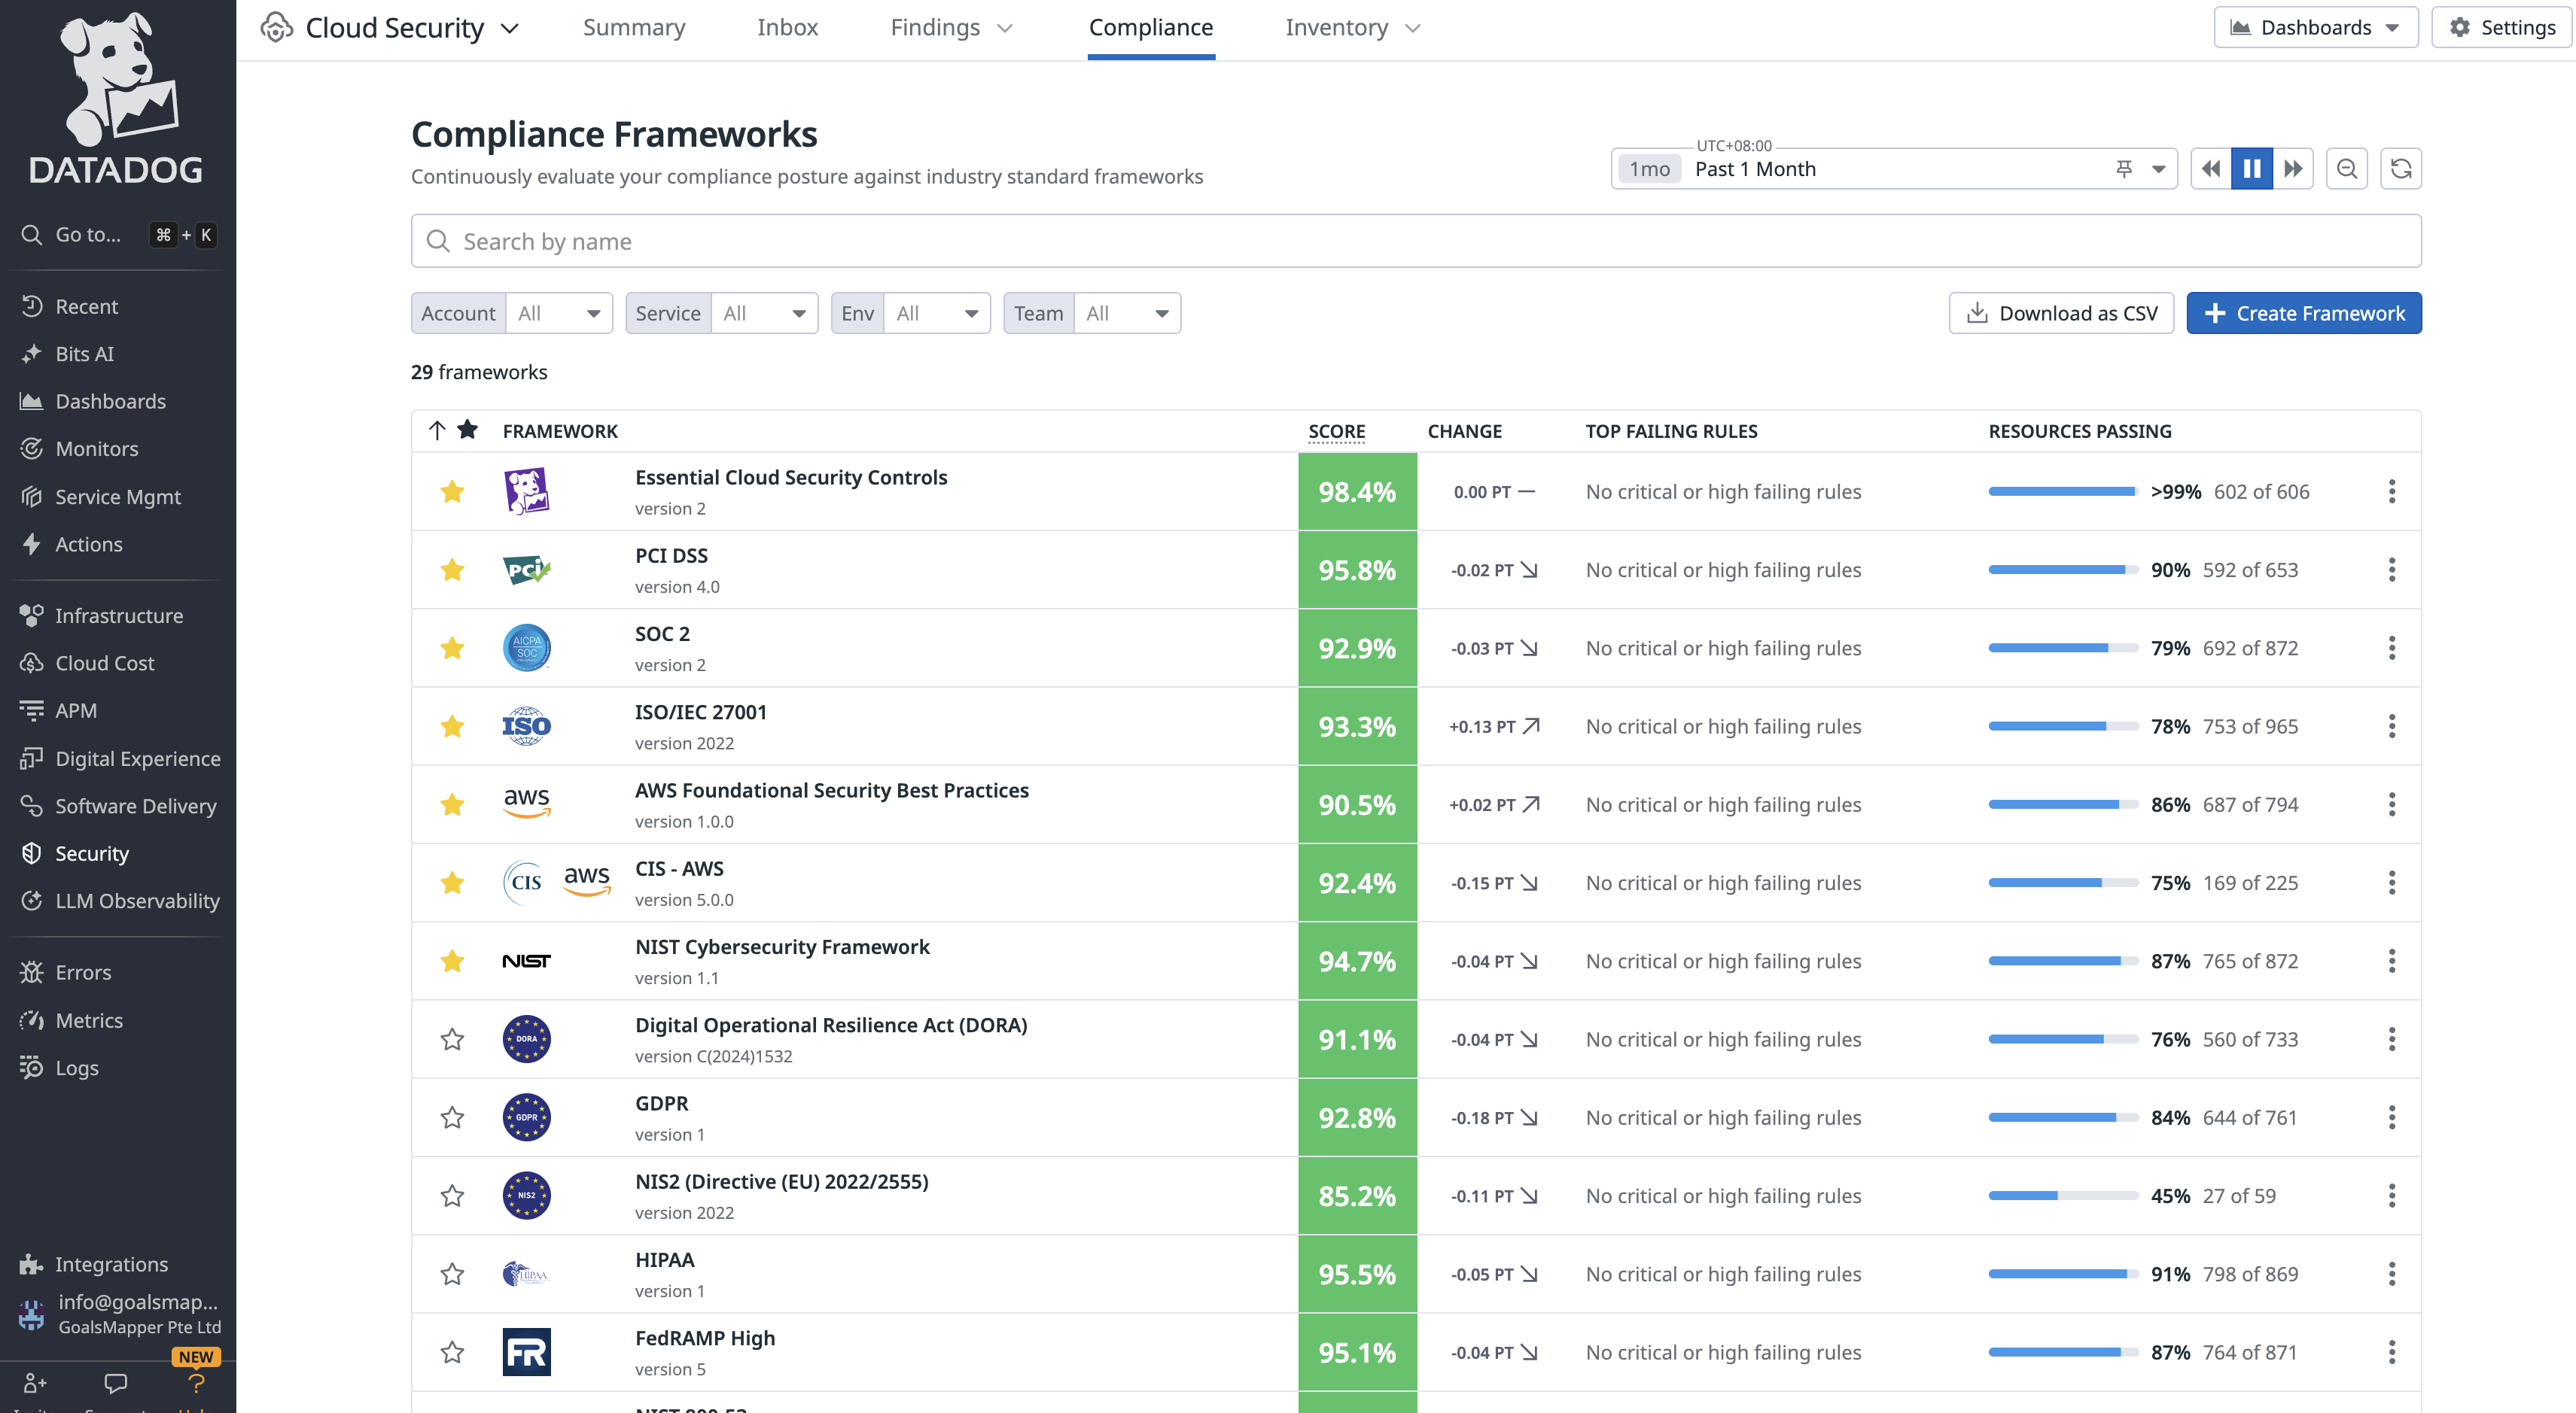The width and height of the screenshot is (2576, 1413).
Task: Open the Account filter dropdown
Action: click(x=559, y=314)
